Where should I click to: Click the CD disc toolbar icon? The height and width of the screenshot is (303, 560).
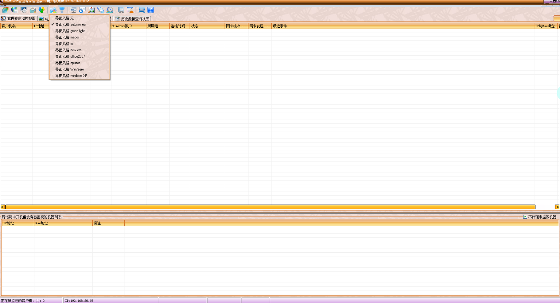tap(110, 10)
